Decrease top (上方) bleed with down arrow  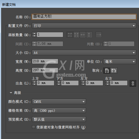[34, 84]
